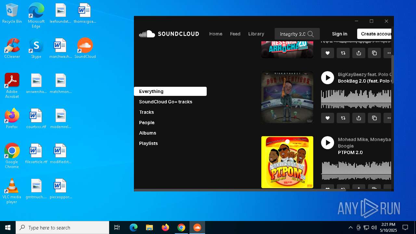The width and height of the screenshot is (416, 234).
Task: Filter results by Albums
Action: point(148,133)
